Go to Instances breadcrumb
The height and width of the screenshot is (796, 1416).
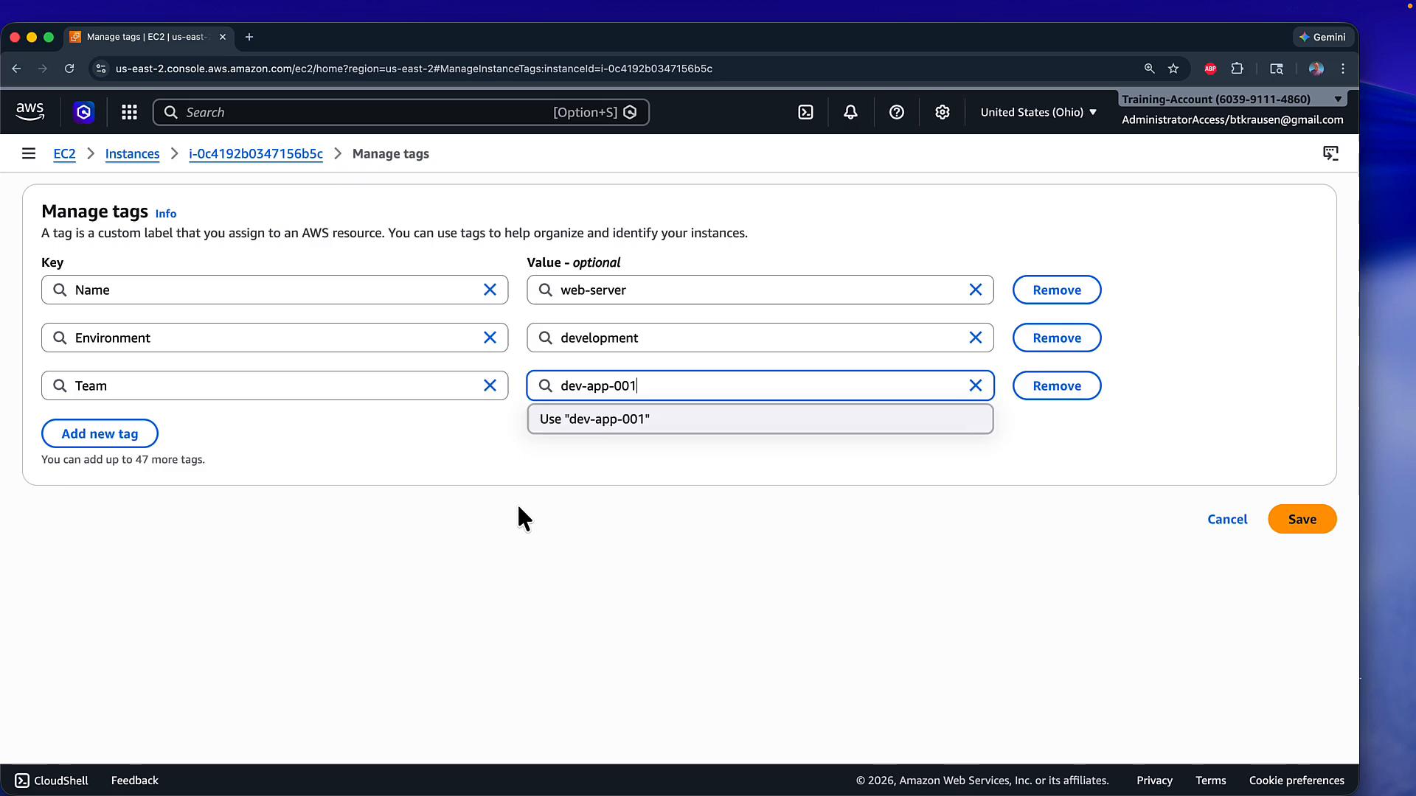(132, 153)
